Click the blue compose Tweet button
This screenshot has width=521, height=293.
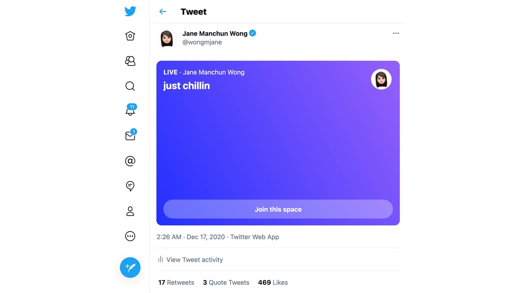[x=130, y=267]
